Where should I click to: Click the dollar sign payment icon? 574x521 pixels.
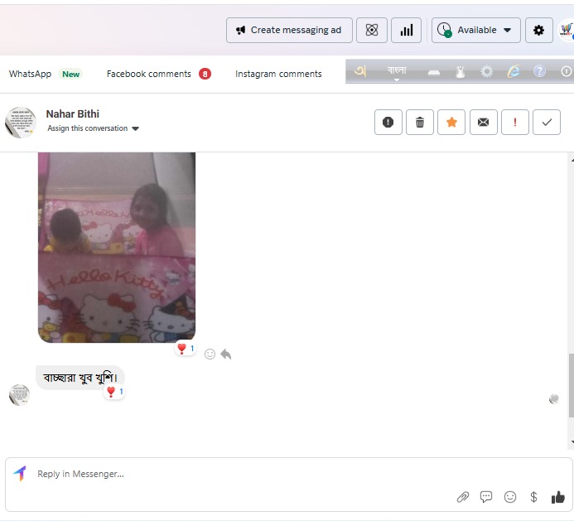(x=533, y=497)
